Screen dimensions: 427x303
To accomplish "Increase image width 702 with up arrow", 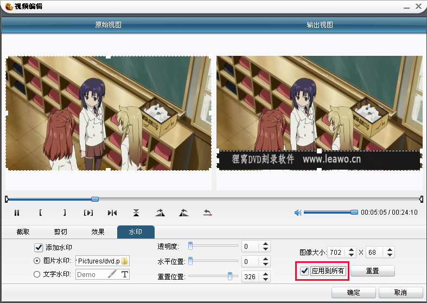I will coord(351,249).
